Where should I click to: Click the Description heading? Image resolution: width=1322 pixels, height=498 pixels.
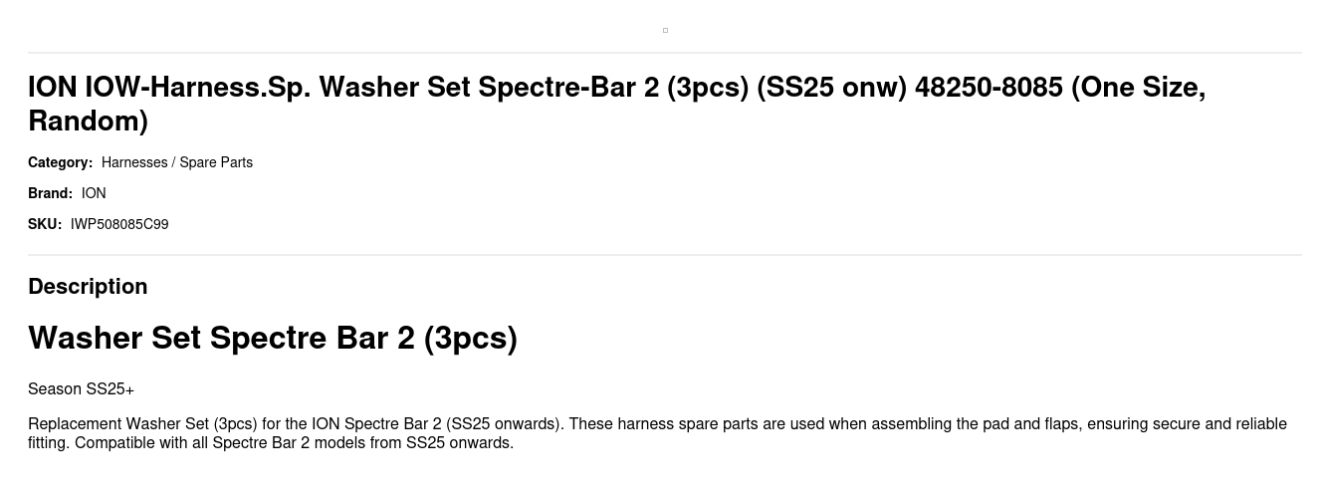[88, 286]
